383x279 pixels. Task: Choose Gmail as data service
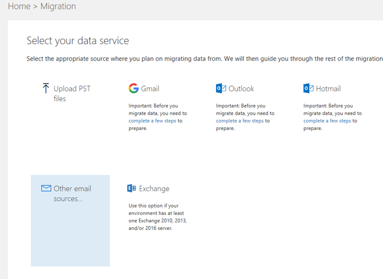point(150,88)
